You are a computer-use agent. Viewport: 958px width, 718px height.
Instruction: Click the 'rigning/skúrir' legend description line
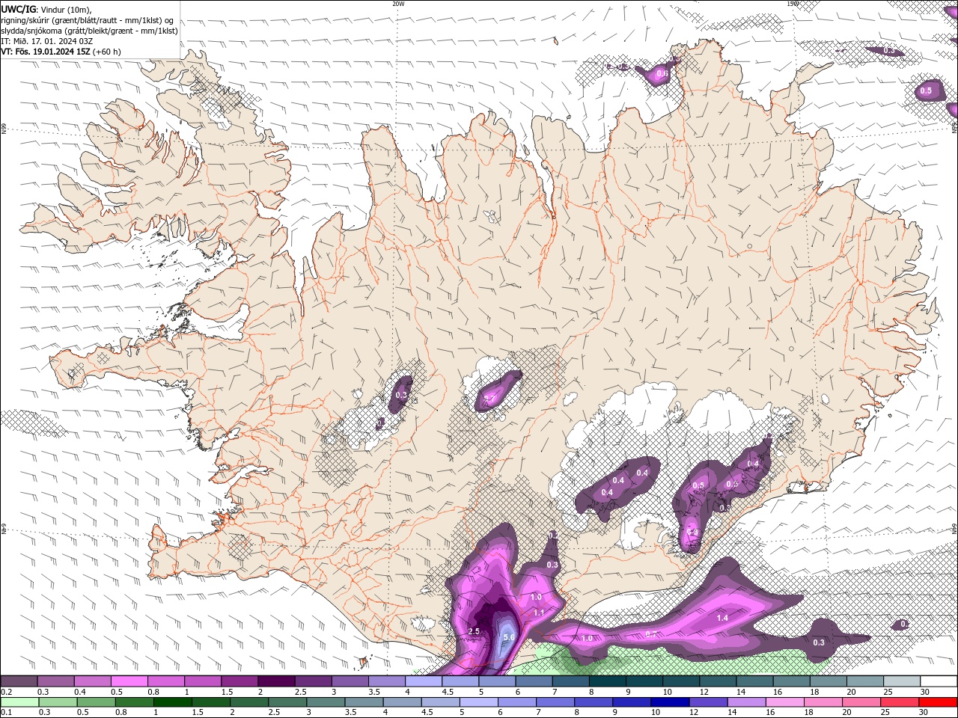click(x=87, y=20)
